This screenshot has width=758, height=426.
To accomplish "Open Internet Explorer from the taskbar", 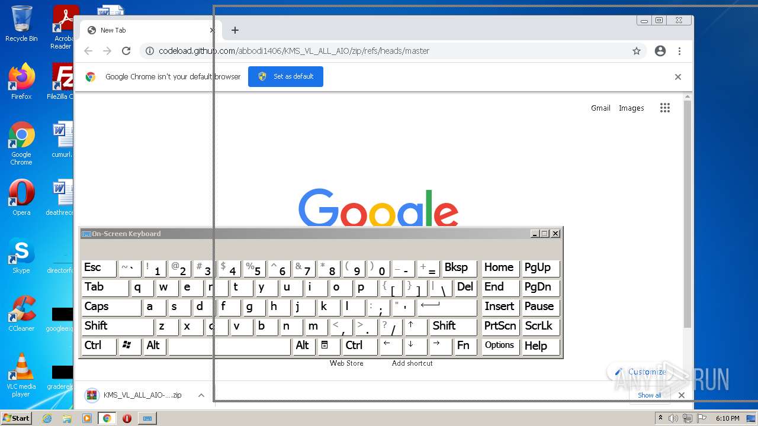I will (x=47, y=418).
